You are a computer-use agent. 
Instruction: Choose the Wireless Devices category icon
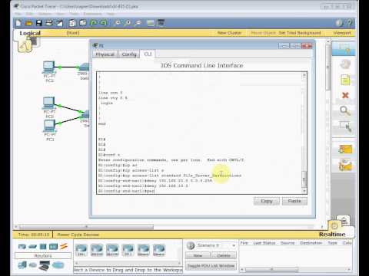point(53,247)
